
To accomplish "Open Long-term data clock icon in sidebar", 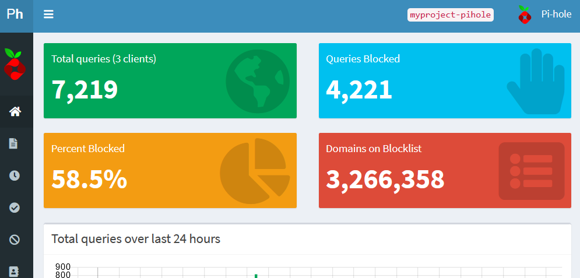I will [x=15, y=175].
